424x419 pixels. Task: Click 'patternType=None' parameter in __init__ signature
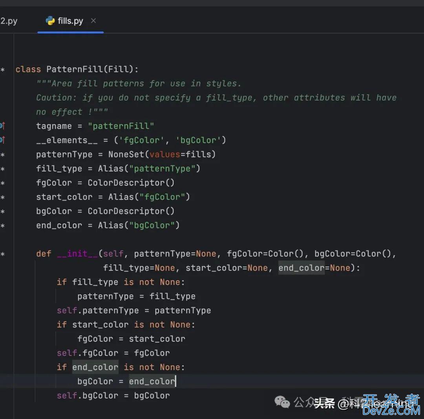(175, 254)
